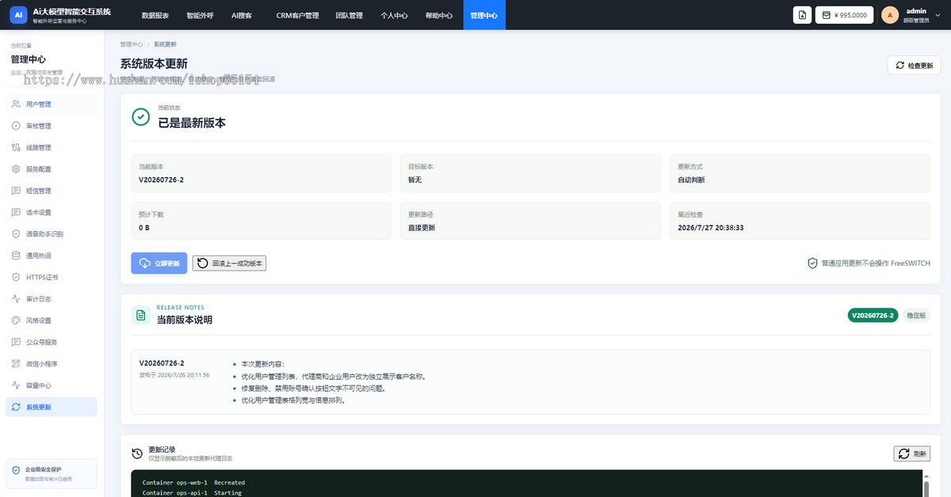Click the 检查更新 button

click(x=915, y=65)
